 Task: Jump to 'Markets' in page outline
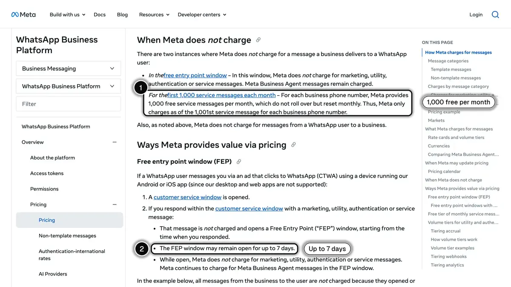point(436,120)
